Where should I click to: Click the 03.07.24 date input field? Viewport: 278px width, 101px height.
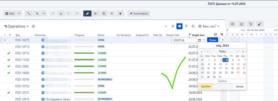[184, 40]
